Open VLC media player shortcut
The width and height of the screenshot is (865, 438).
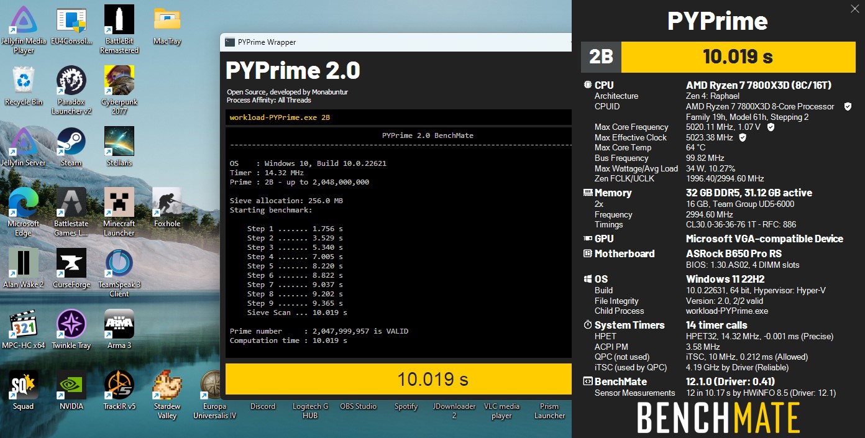[501, 410]
